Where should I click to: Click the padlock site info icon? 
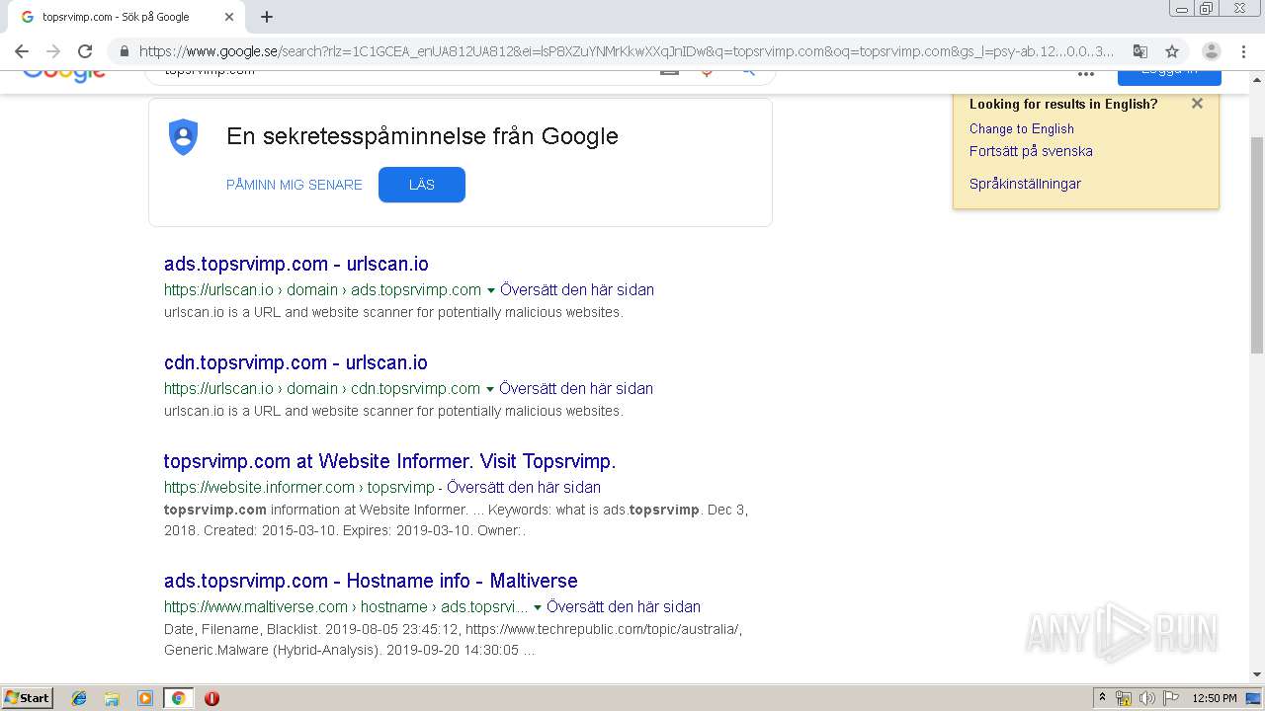coord(124,51)
